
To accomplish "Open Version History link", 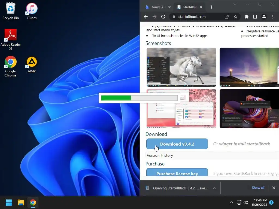I will point(160,155).
